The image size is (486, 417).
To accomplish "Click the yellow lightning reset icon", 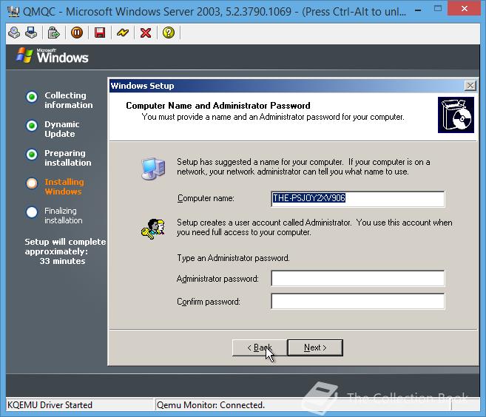I will click(x=123, y=33).
